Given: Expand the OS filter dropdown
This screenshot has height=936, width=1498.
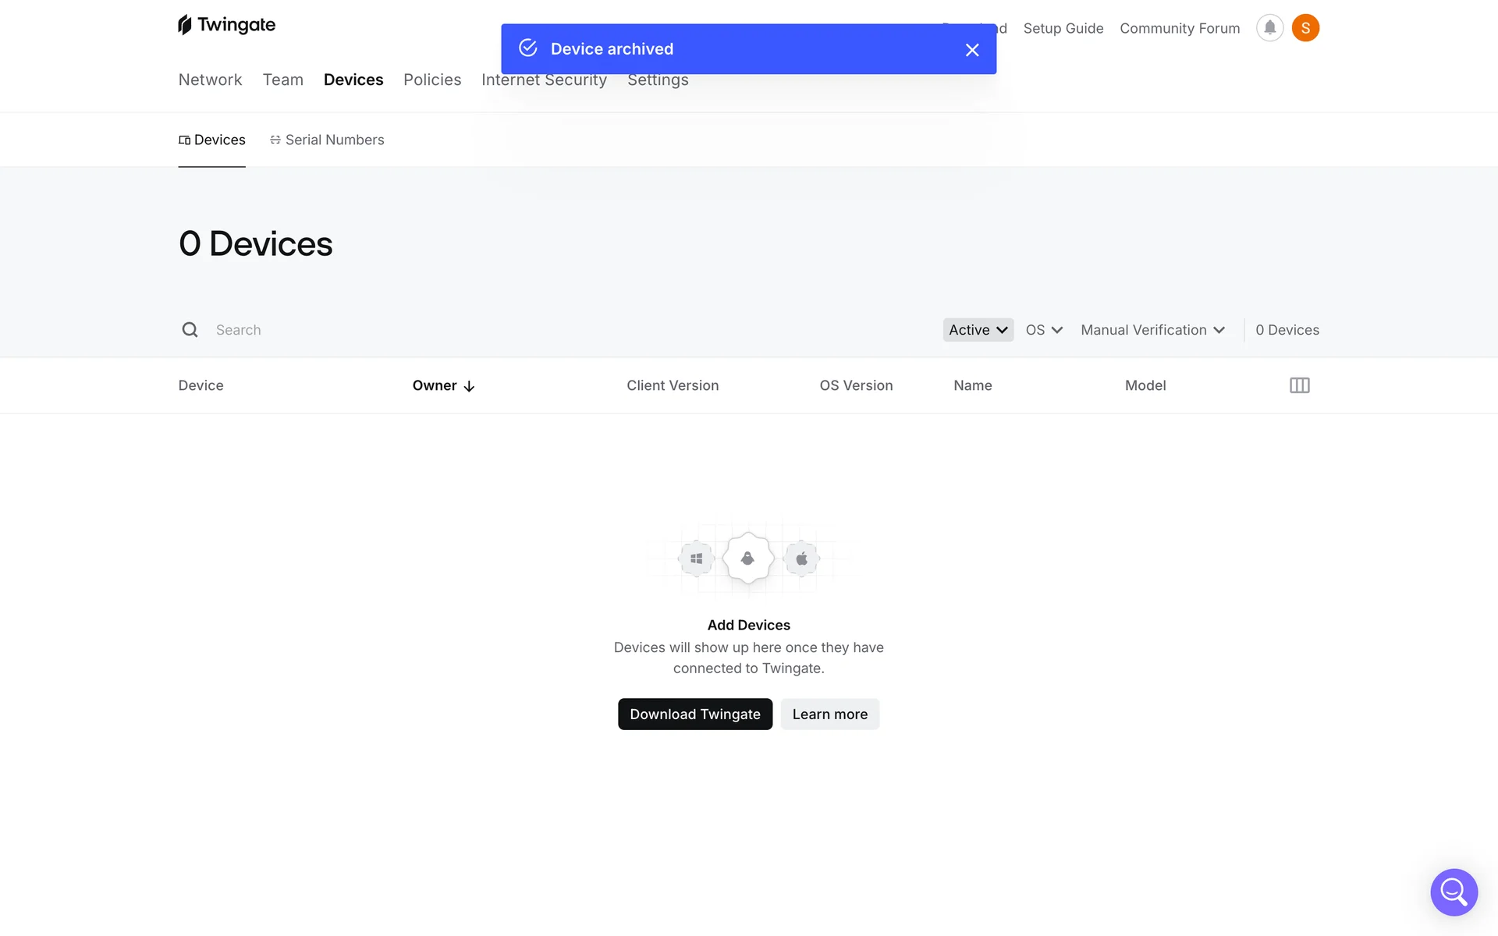Looking at the screenshot, I should click(x=1044, y=330).
